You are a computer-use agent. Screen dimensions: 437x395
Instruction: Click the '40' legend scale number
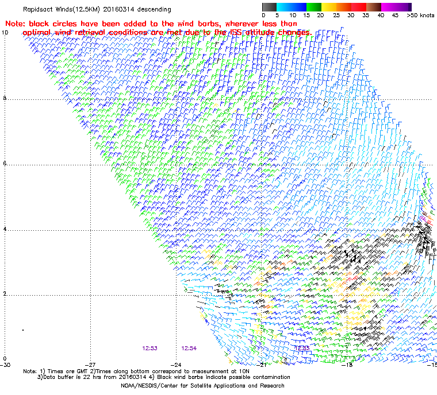click(381, 16)
